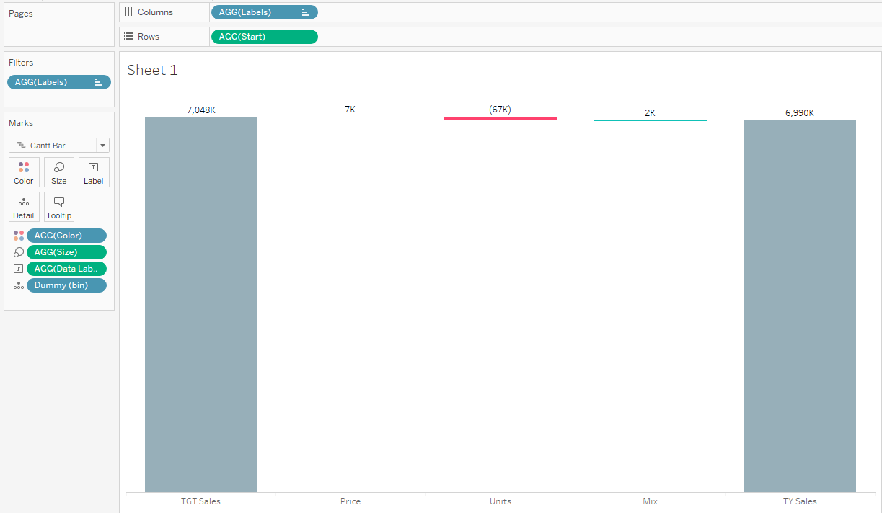Select the AGG(Color) pill in Marks
Viewport: 882px width, 513px height.
click(66, 236)
